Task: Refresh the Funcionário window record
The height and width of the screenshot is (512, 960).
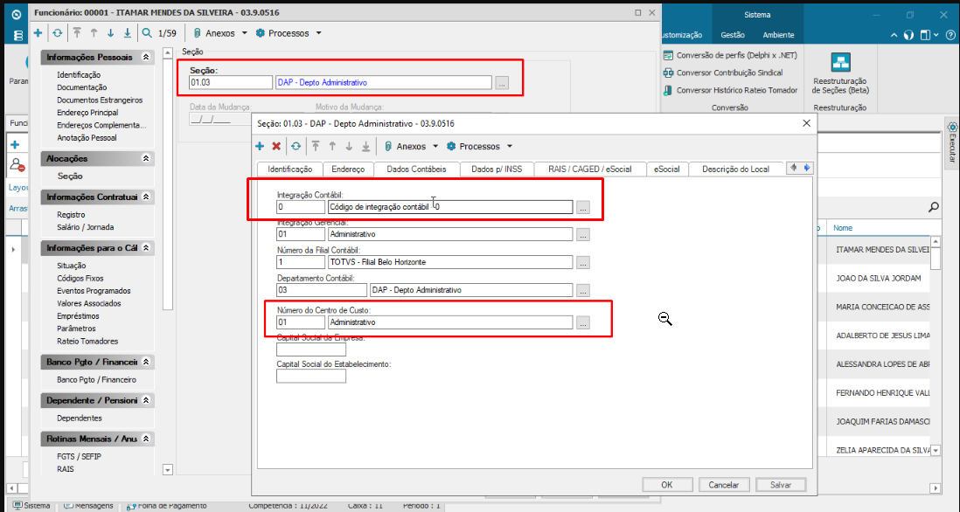Action: (57, 33)
